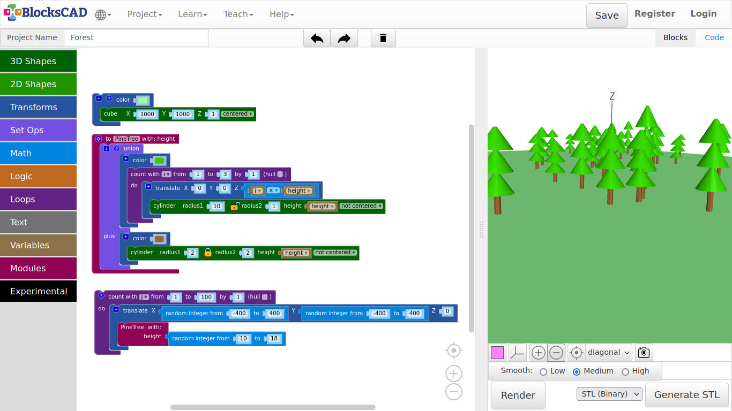The height and width of the screenshot is (411, 732).
Task: Click the undo arrow button
Action: pyautogui.click(x=317, y=38)
